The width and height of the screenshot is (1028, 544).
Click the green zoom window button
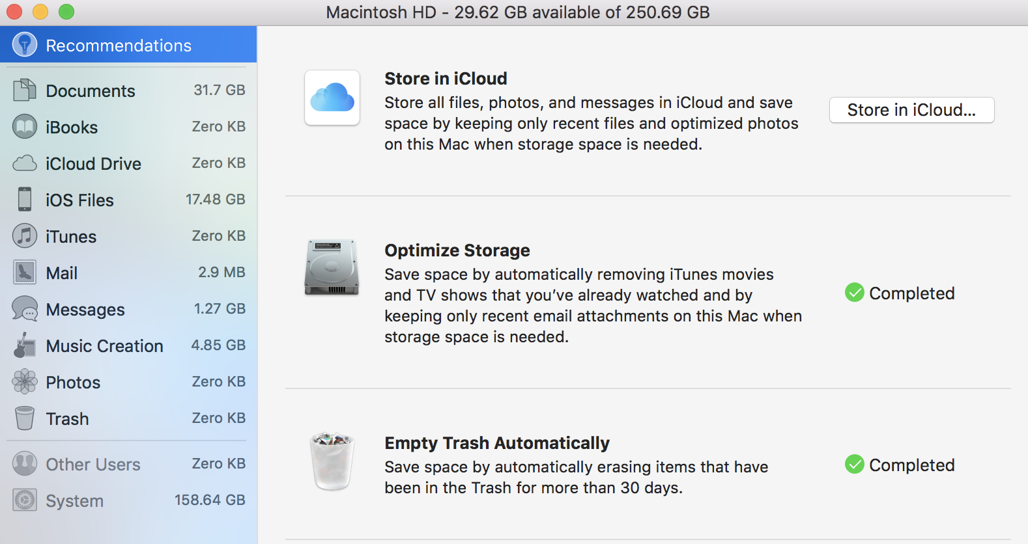(66, 12)
